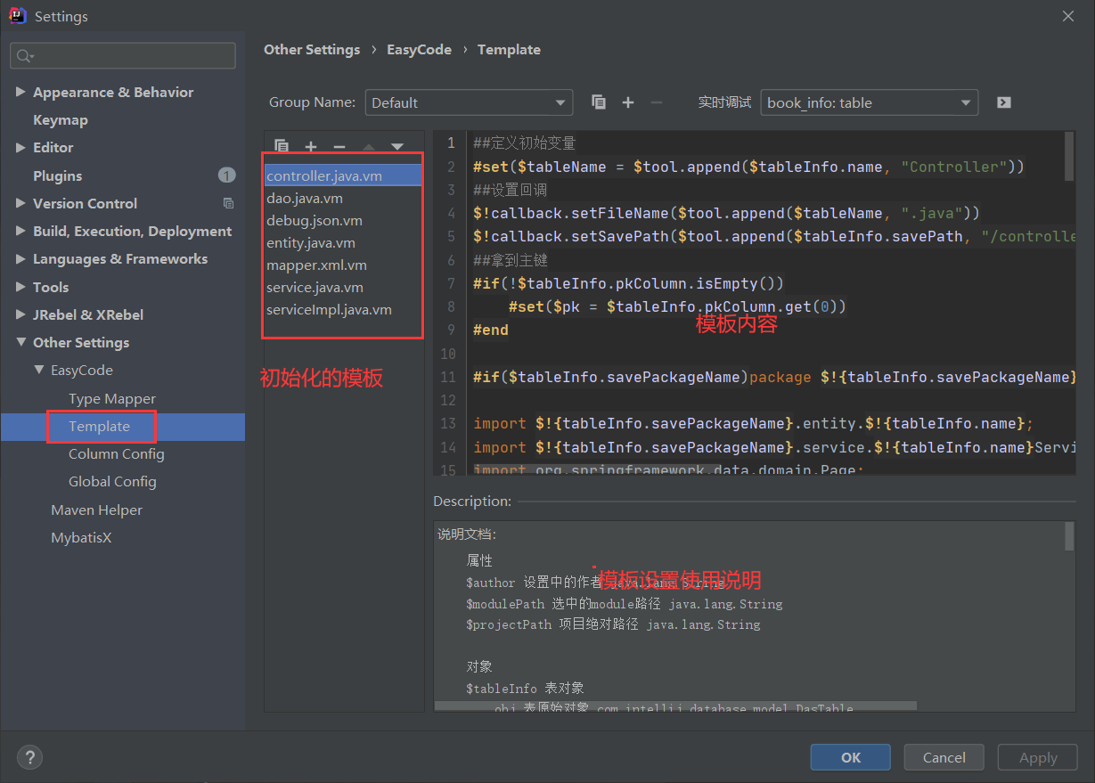Collapse the Other Settings node
The height and width of the screenshot is (783, 1095).
pyautogui.click(x=21, y=343)
